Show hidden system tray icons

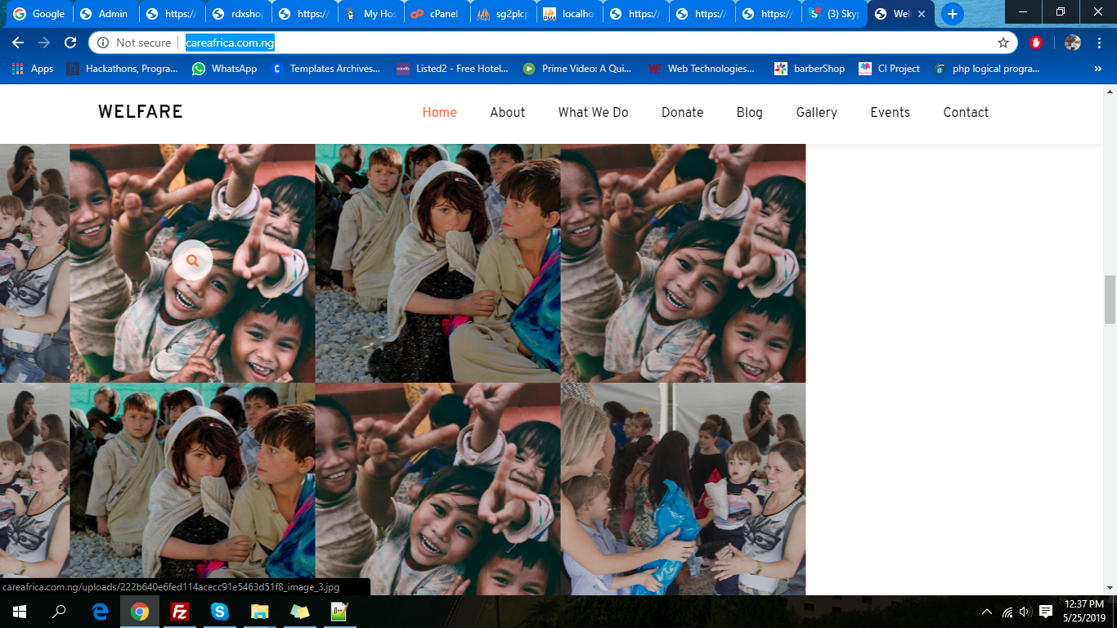(x=987, y=612)
